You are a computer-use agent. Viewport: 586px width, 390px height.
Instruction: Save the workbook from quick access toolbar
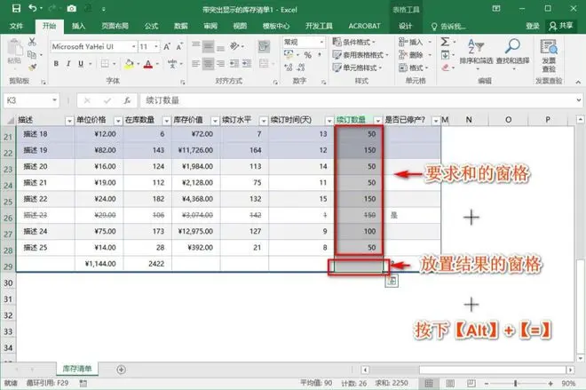16,8
